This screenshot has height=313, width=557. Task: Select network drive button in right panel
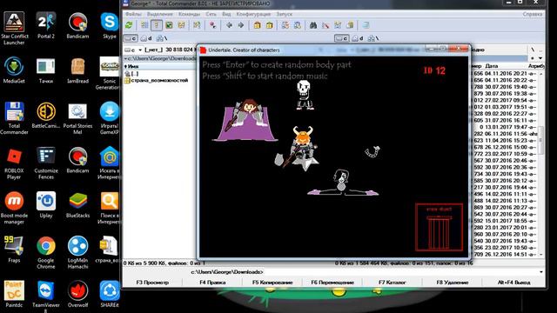(372, 38)
